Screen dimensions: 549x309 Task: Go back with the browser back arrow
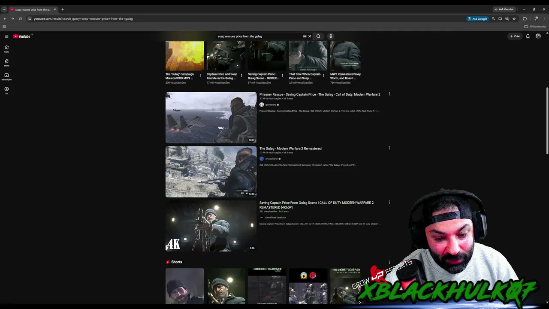(x=5, y=19)
